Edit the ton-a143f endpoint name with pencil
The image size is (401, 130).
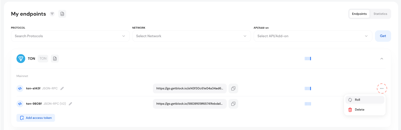point(62,88)
